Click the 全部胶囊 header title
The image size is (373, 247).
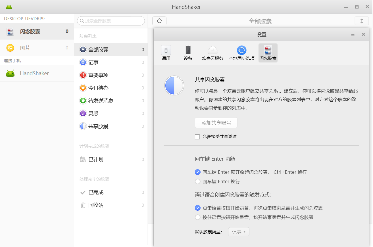tap(260, 21)
